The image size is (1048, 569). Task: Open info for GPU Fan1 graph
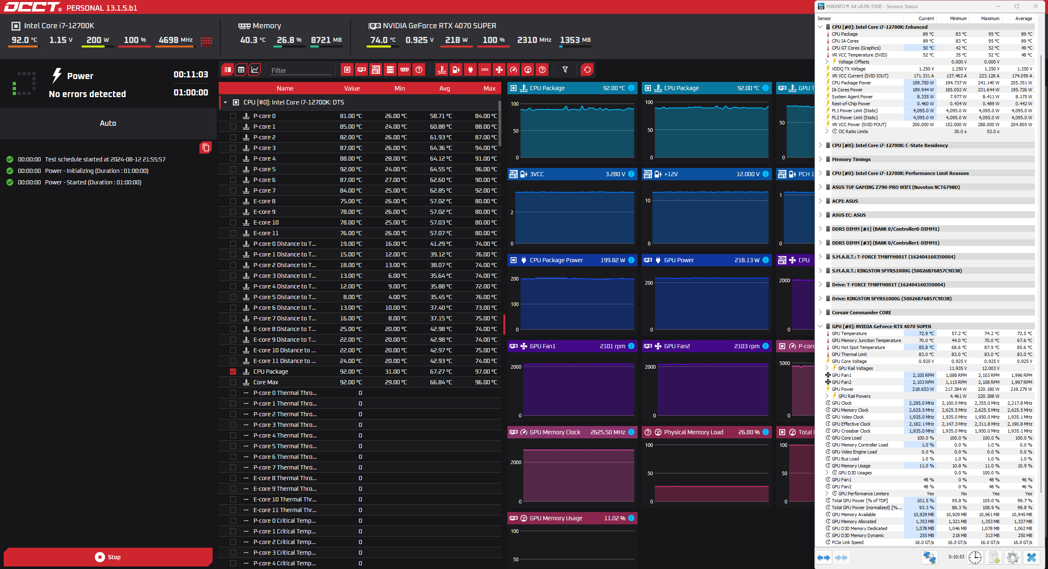point(631,346)
